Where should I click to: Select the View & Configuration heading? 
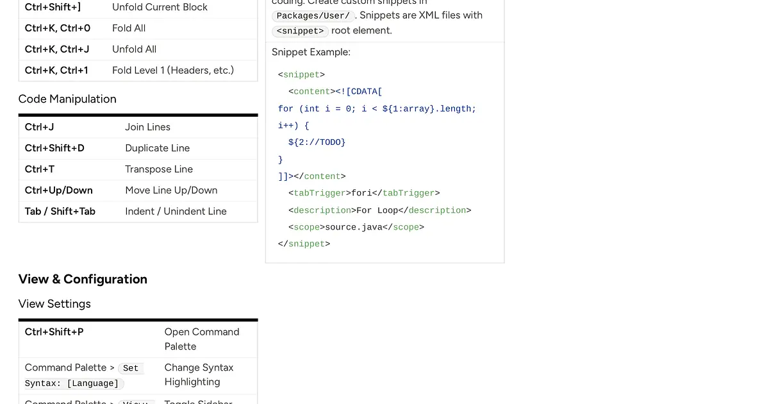(83, 279)
